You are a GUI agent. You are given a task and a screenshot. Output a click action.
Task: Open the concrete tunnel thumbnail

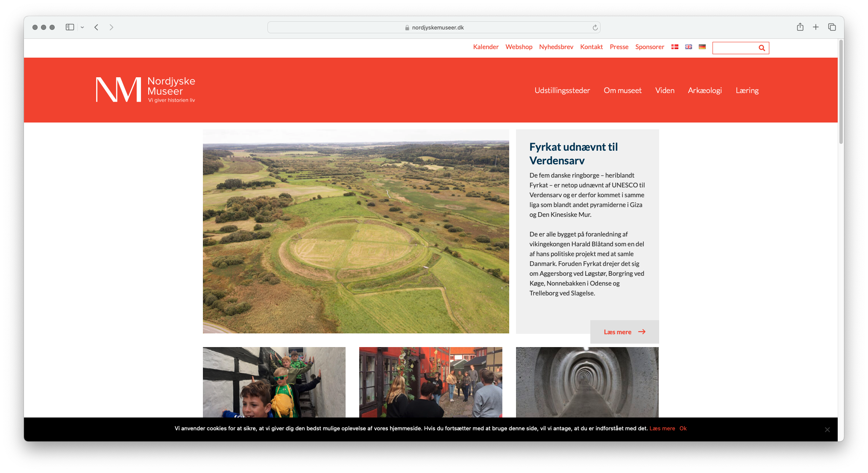[x=587, y=382]
